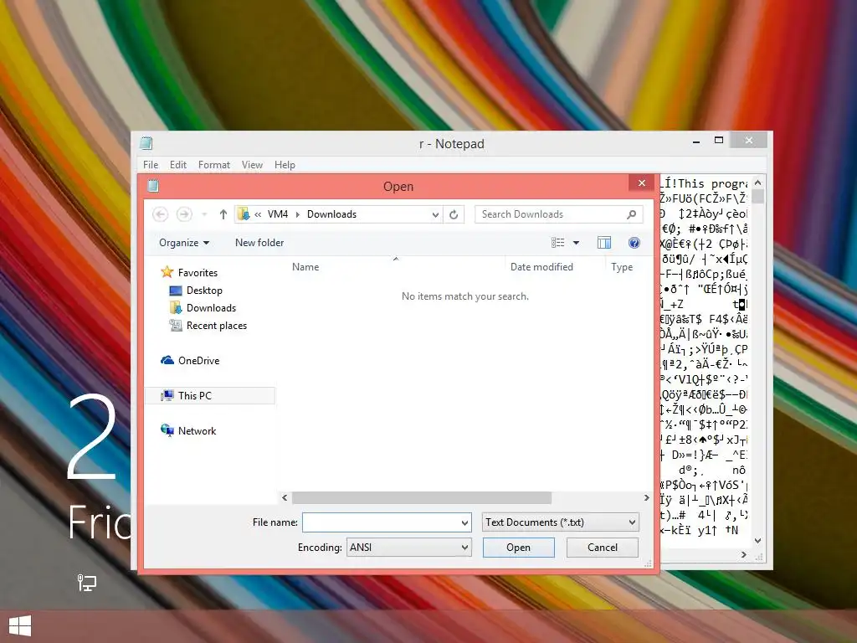The image size is (857, 643).
Task: Click Notepad's vertical scrollbar up arrow
Action: 757,183
